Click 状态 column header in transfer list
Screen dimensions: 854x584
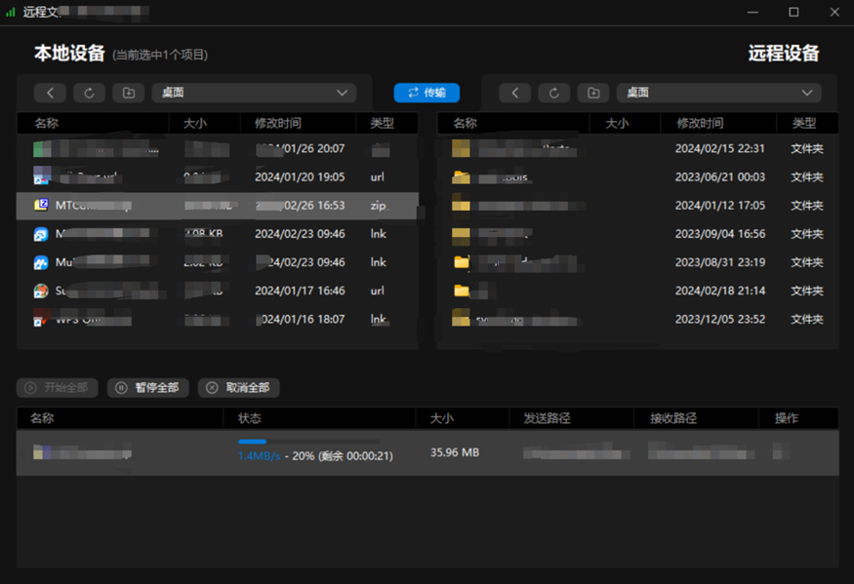(250, 418)
